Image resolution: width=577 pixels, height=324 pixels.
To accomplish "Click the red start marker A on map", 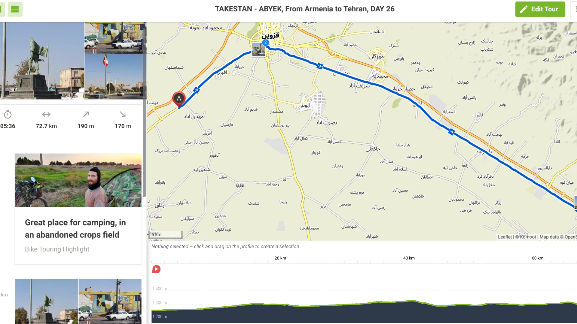I will (179, 98).
